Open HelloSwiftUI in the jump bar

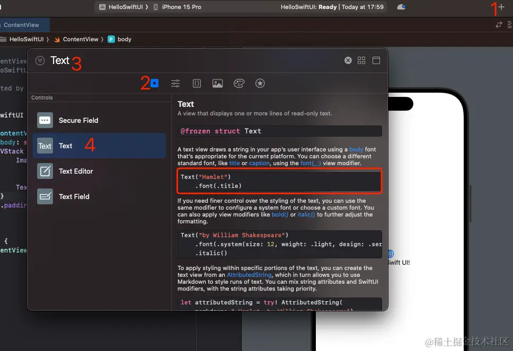tap(26, 39)
